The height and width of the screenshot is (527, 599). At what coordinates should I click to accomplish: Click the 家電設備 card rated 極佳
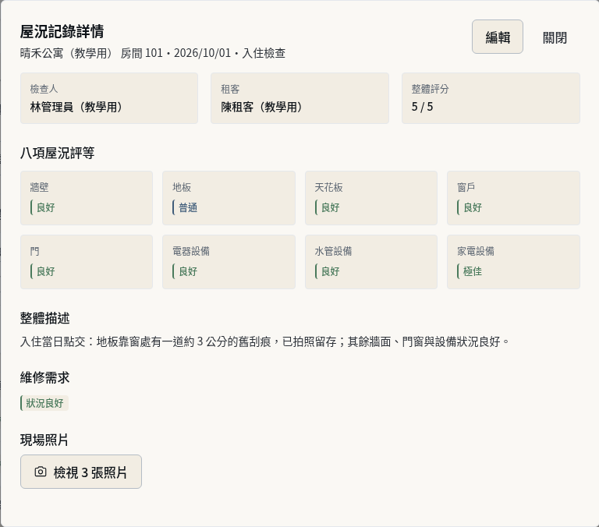[x=513, y=262]
